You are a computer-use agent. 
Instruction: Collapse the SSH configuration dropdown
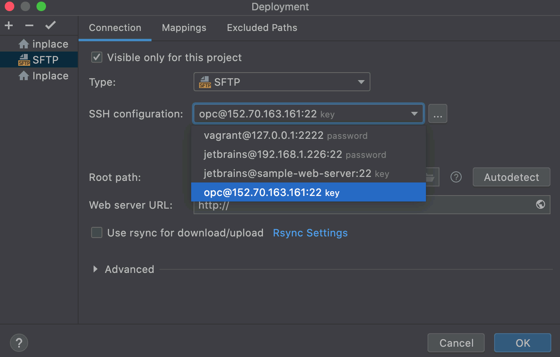click(414, 114)
